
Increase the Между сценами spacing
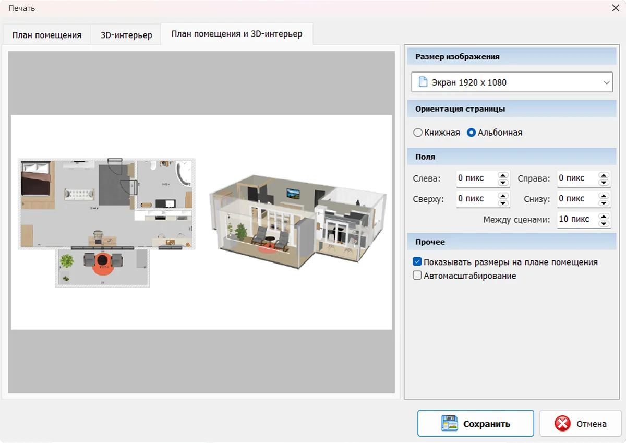pos(604,216)
